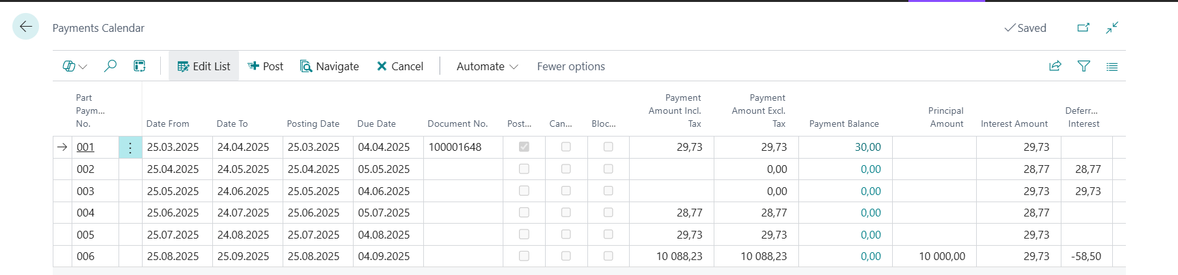Collapse the page with arrows icon
This screenshot has height=275, width=1178.
pyautogui.click(x=1112, y=27)
